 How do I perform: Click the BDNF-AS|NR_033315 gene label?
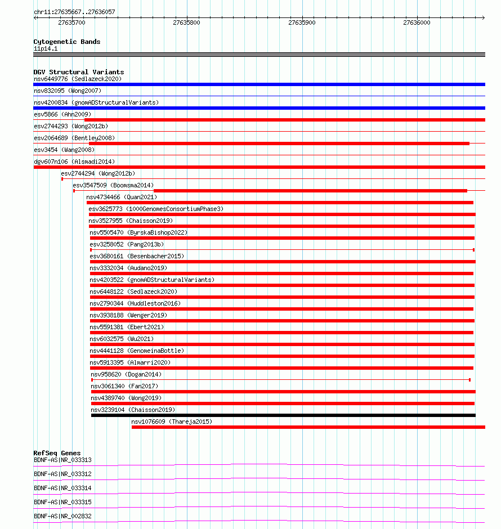pos(62,502)
